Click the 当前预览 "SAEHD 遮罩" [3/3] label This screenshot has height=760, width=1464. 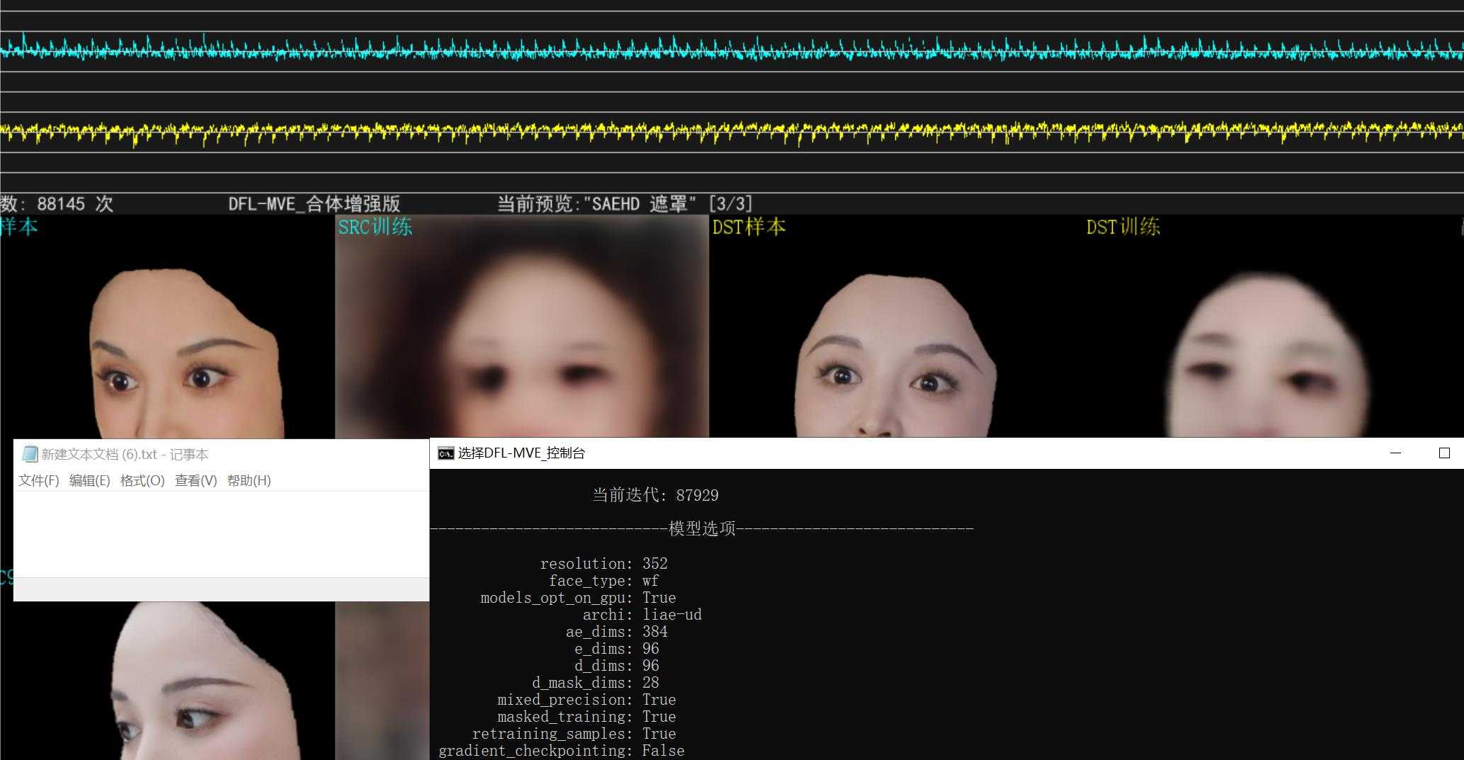[624, 204]
